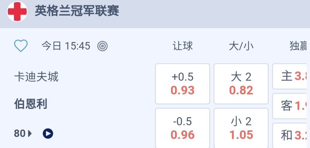Click the bullseye icon beside 15:45
The width and height of the screenshot is (310, 148).
coord(102,46)
